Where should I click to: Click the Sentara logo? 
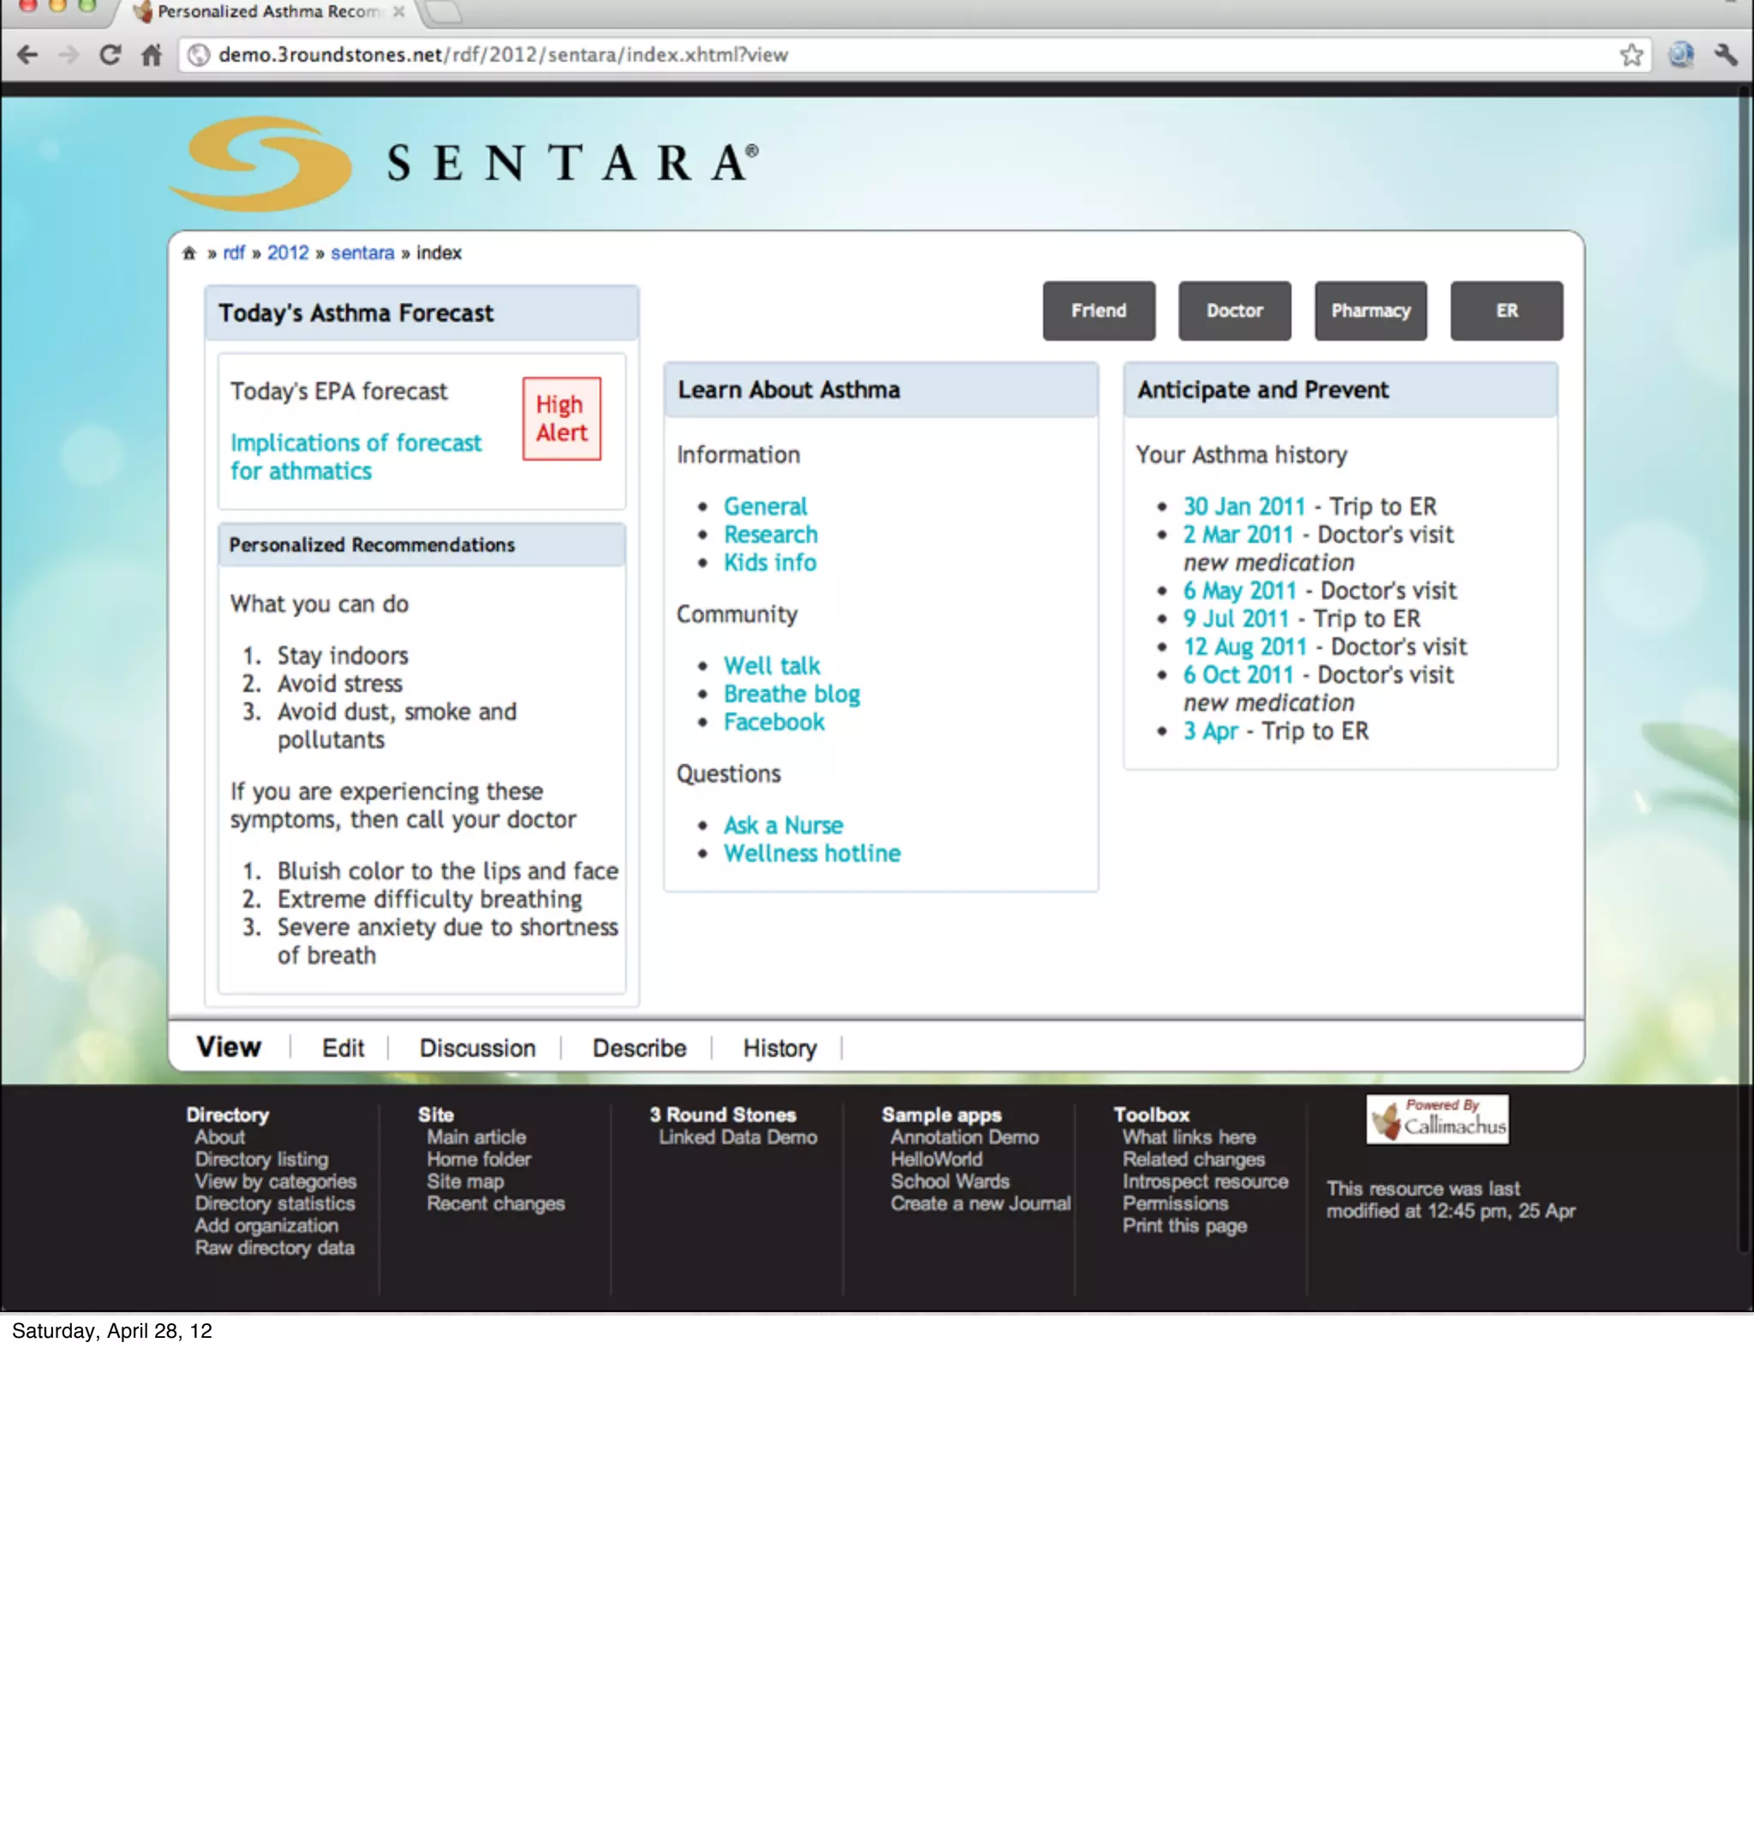pyautogui.click(x=462, y=164)
